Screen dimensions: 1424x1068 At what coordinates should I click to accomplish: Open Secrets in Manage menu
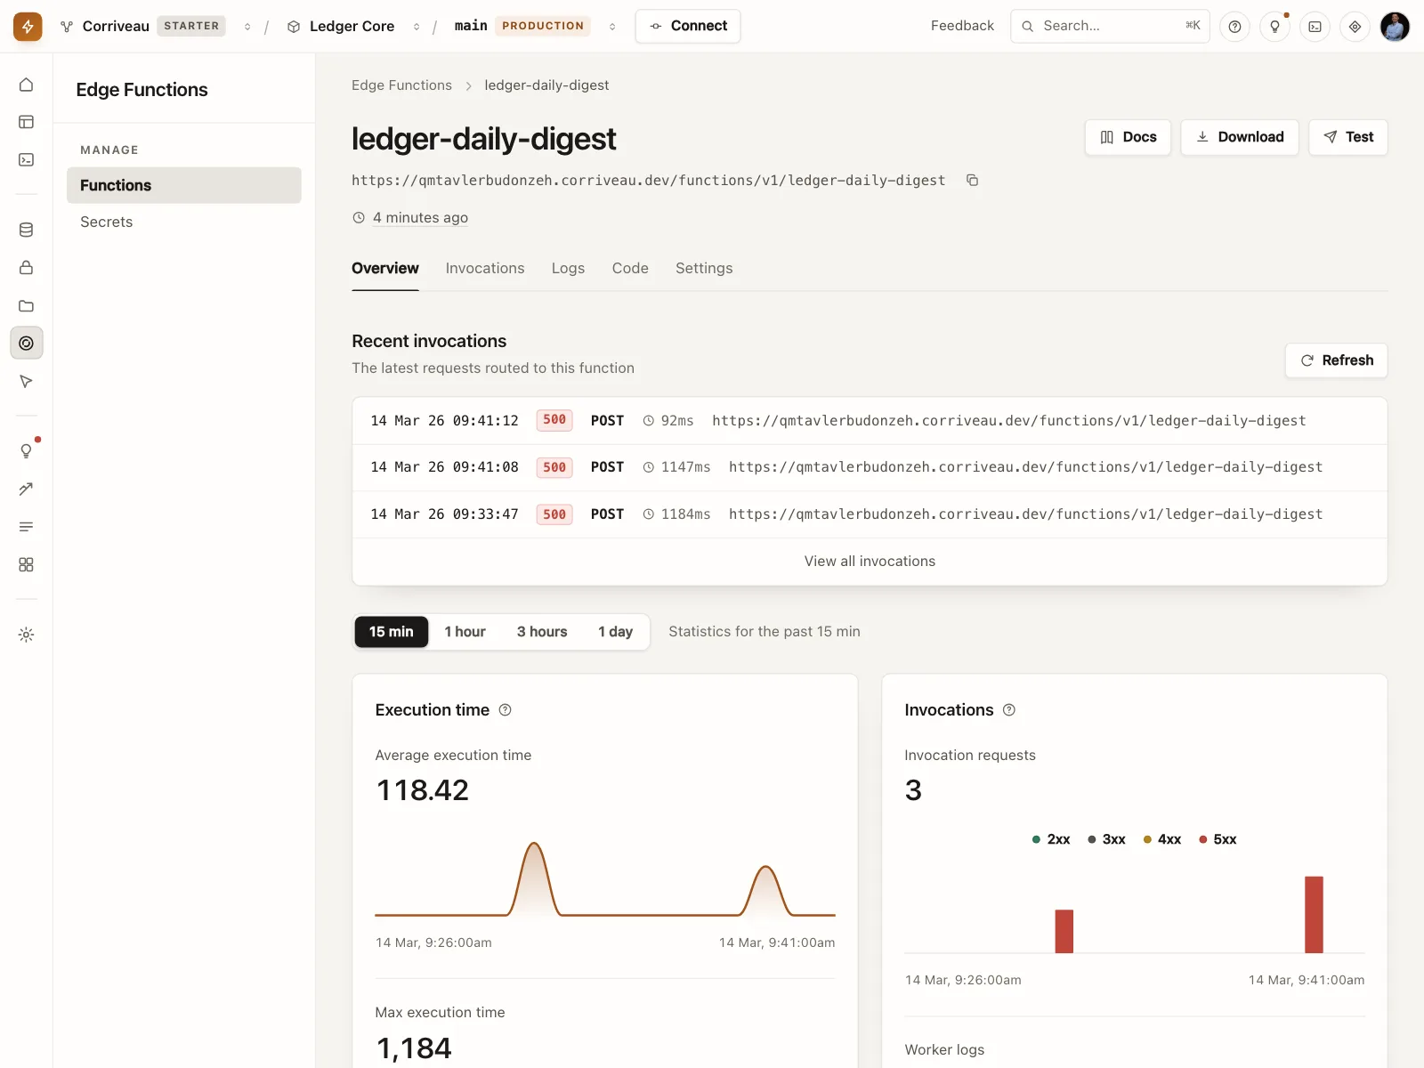click(x=184, y=222)
